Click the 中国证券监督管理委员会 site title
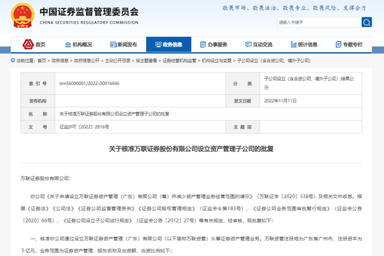The height and width of the screenshot is (256, 384). click(89, 12)
